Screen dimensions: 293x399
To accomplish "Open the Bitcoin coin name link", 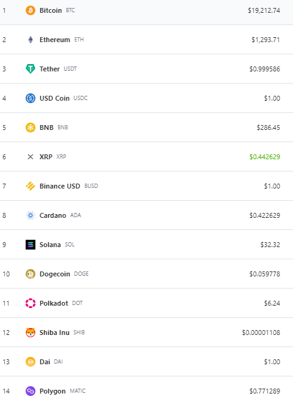I will [51, 10].
